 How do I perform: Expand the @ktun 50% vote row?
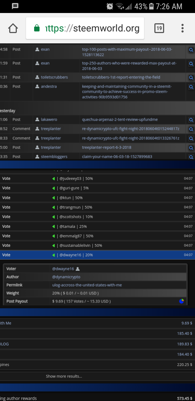(x=97, y=198)
